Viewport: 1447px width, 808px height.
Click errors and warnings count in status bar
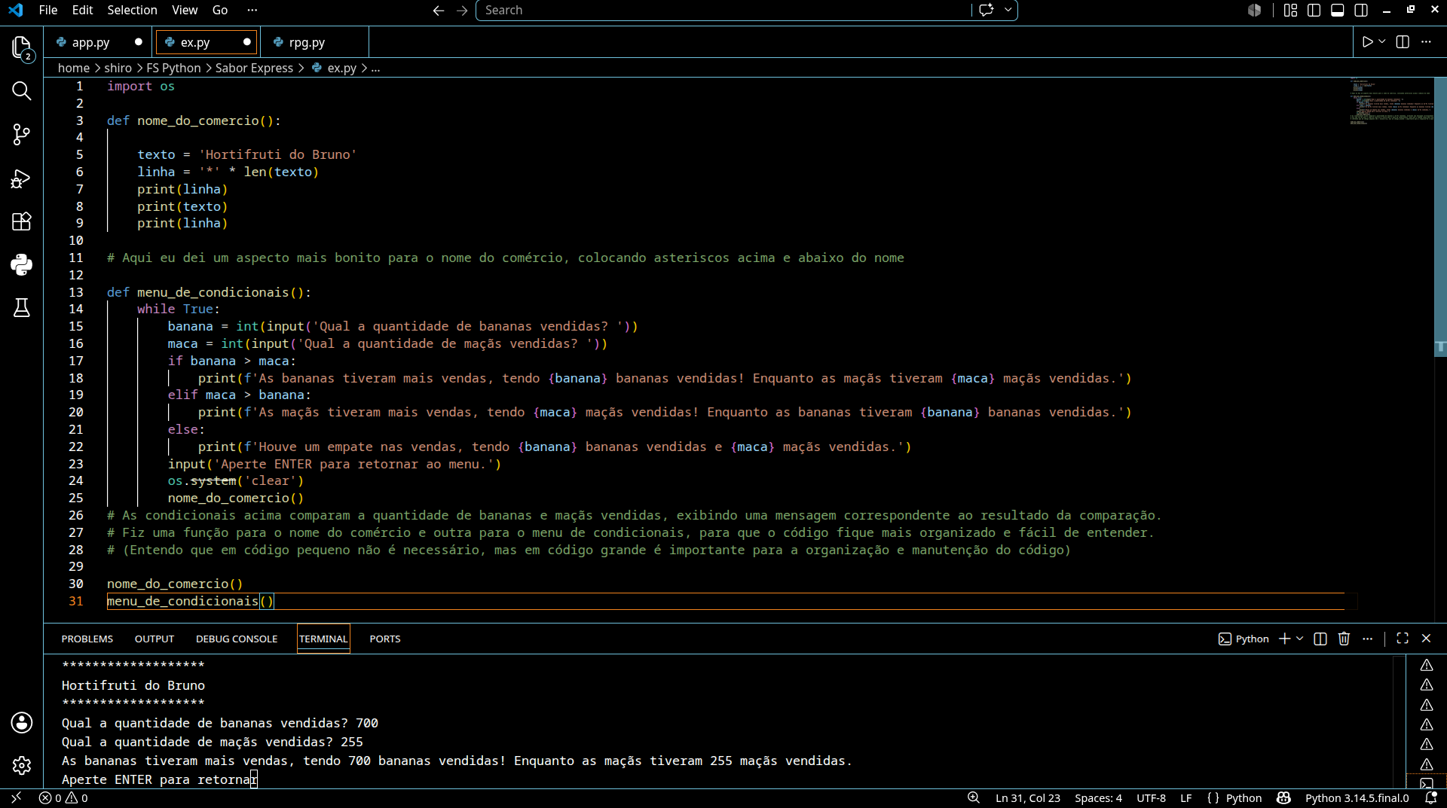point(63,798)
